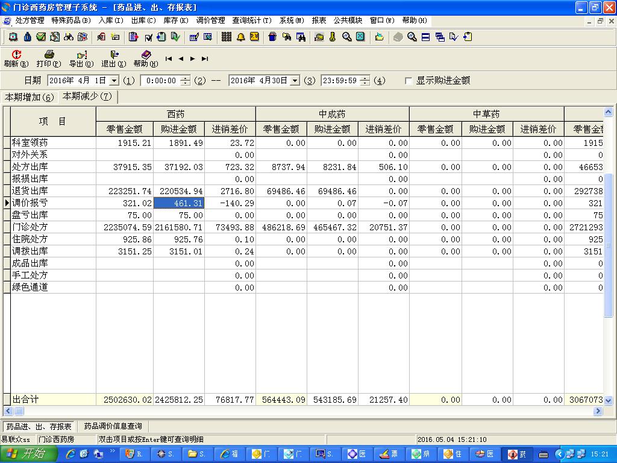The height and width of the screenshot is (463, 617).
Task: Click the dark blue jar toolbar icon
Action: pyautogui.click(x=272, y=37)
